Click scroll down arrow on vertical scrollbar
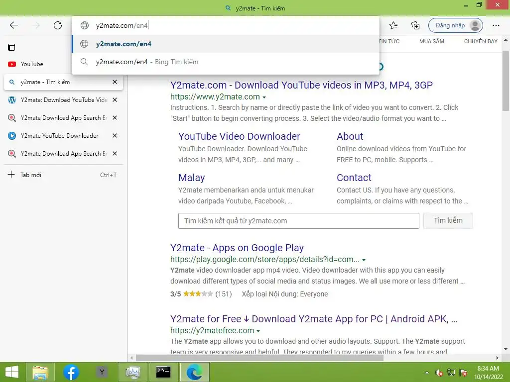 pyautogui.click(x=506, y=349)
